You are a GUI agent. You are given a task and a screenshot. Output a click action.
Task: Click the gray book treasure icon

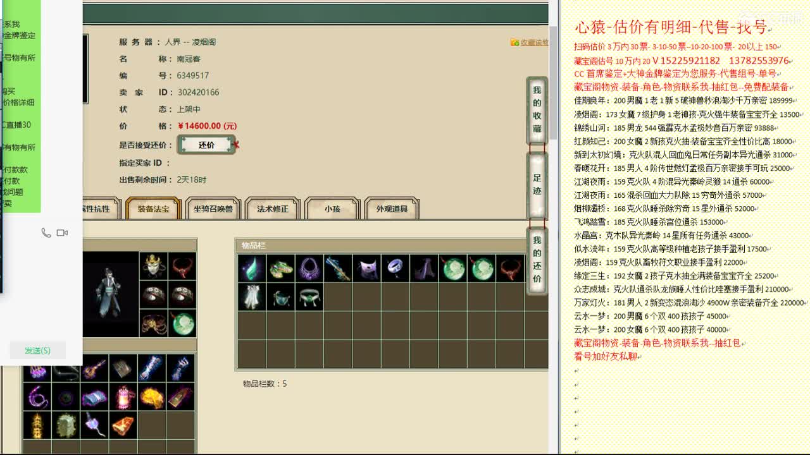coord(123,368)
